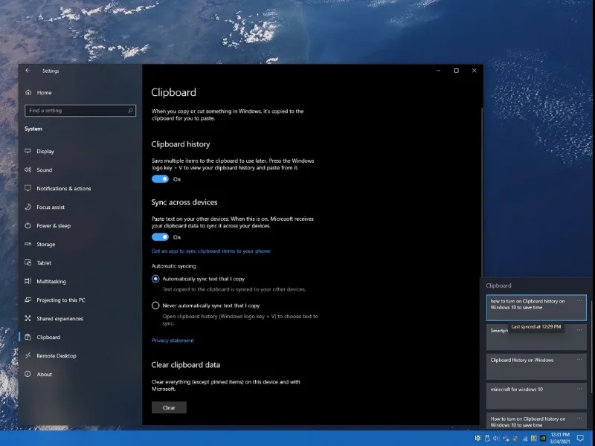Click the clock showing 12:31 PM
Viewport: 595px width, 446px height.
click(x=560, y=435)
